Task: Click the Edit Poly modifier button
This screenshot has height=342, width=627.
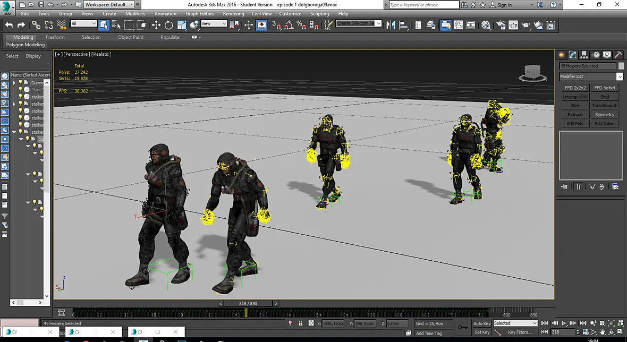Action: coord(575,124)
